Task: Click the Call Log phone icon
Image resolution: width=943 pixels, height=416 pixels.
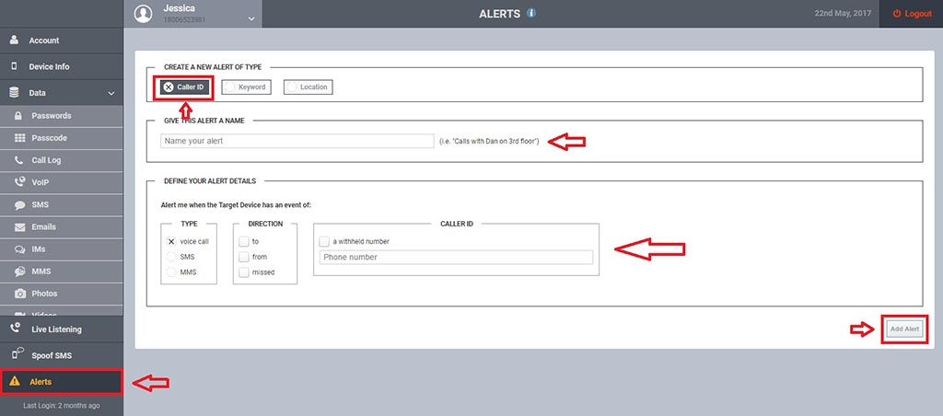Action: [x=19, y=160]
